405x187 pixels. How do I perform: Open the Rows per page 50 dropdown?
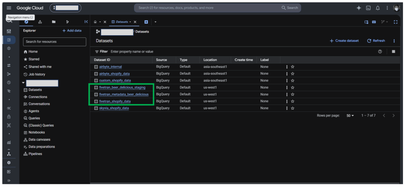click(x=350, y=116)
